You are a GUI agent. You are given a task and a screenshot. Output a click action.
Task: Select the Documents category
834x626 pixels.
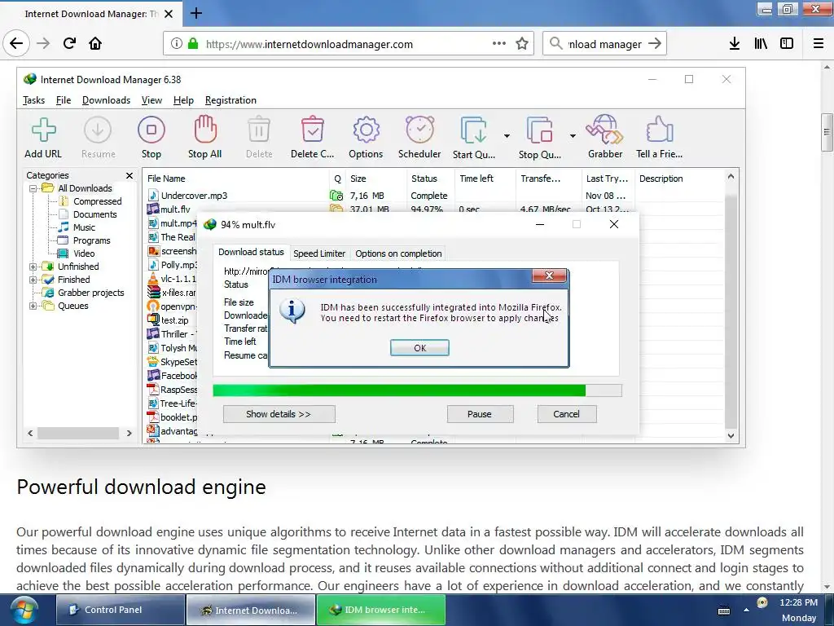[x=94, y=214]
